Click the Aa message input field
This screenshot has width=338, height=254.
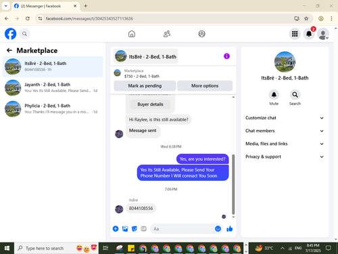[183, 229]
